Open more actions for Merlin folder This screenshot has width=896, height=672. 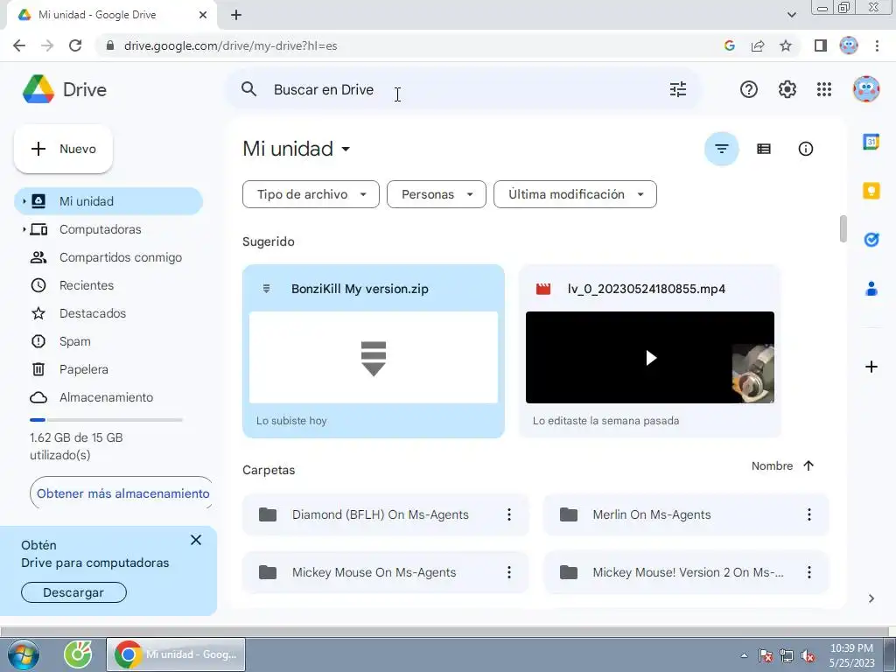tap(809, 514)
